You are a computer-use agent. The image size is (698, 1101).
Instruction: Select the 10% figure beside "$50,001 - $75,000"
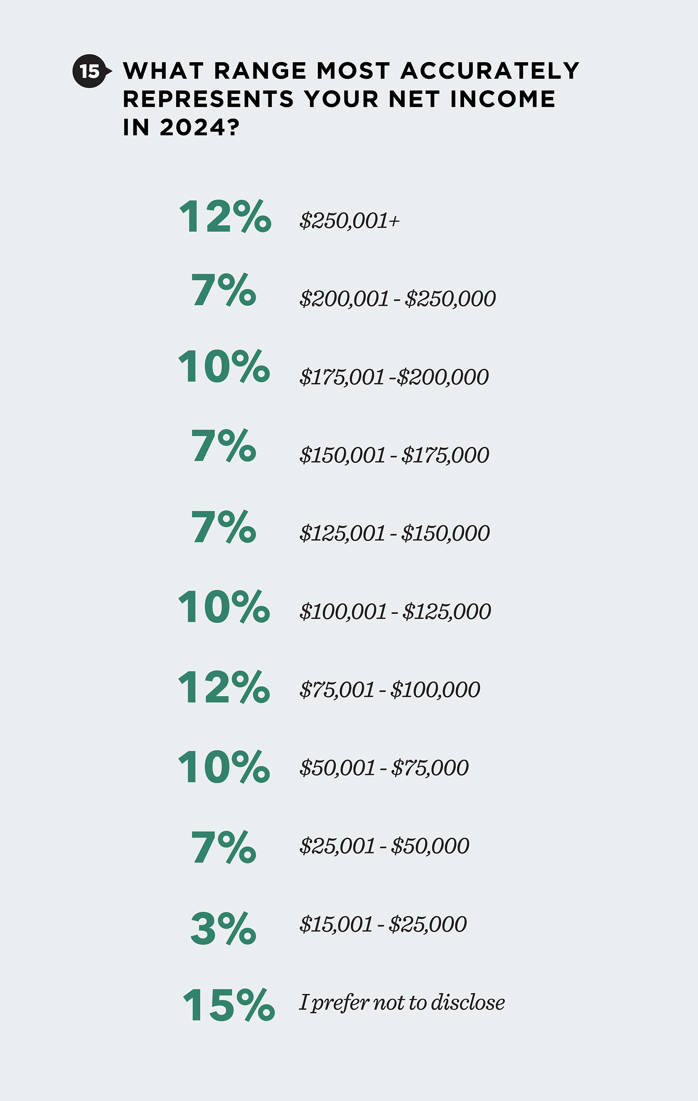click(x=224, y=766)
